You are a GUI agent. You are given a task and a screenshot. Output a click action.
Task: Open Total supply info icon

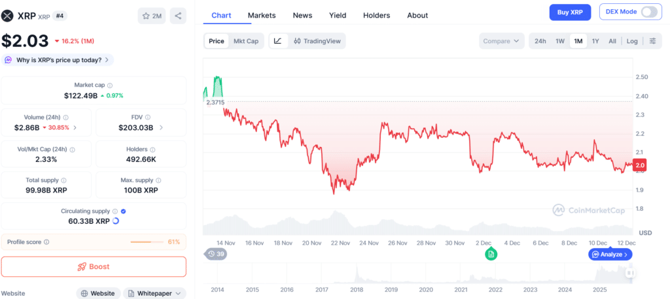tap(64, 180)
